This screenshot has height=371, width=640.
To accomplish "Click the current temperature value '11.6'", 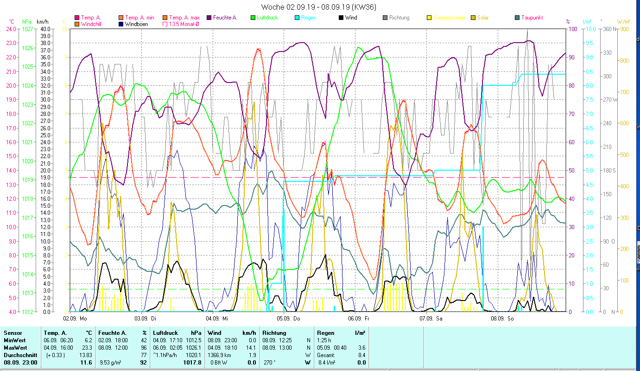I will pyautogui.click(x=87, y=363).
